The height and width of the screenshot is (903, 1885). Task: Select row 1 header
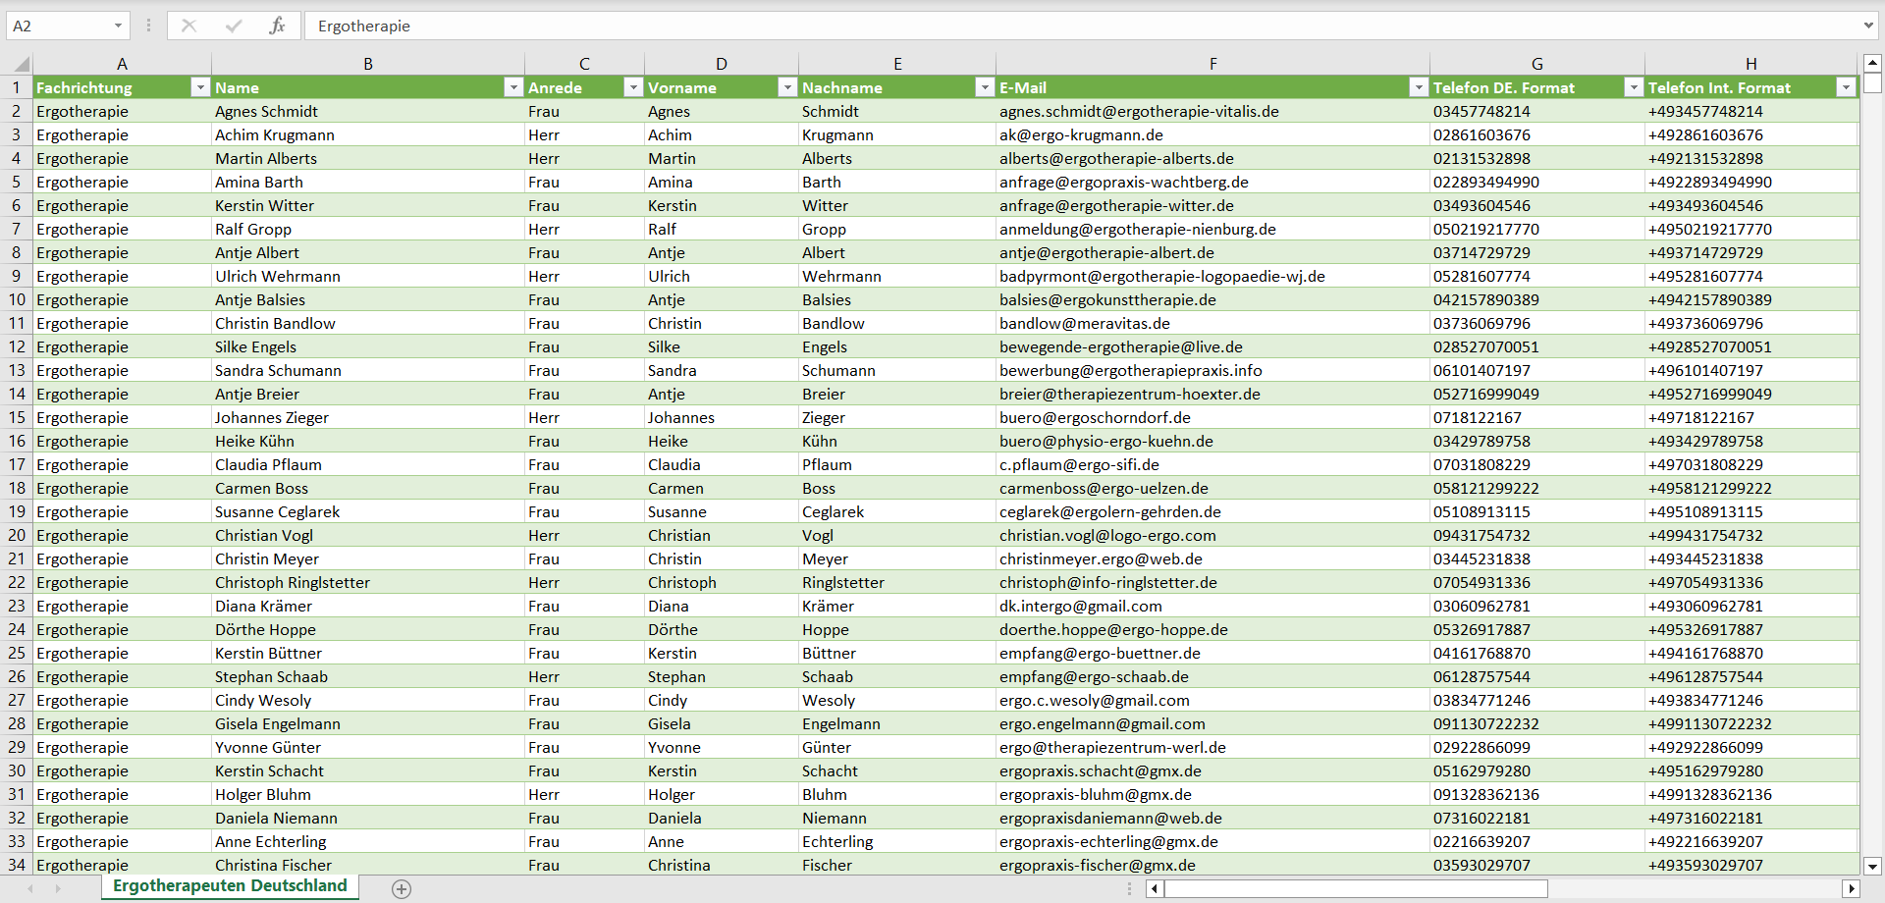click(17, 87)
